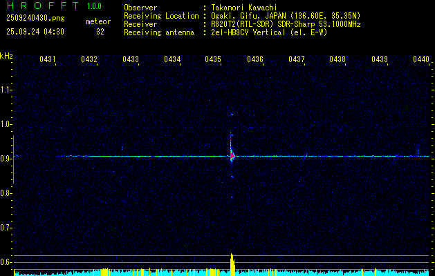The height and width of the screenshot is (276, 435).
Task: Click the Observer label
Action: 140,8
